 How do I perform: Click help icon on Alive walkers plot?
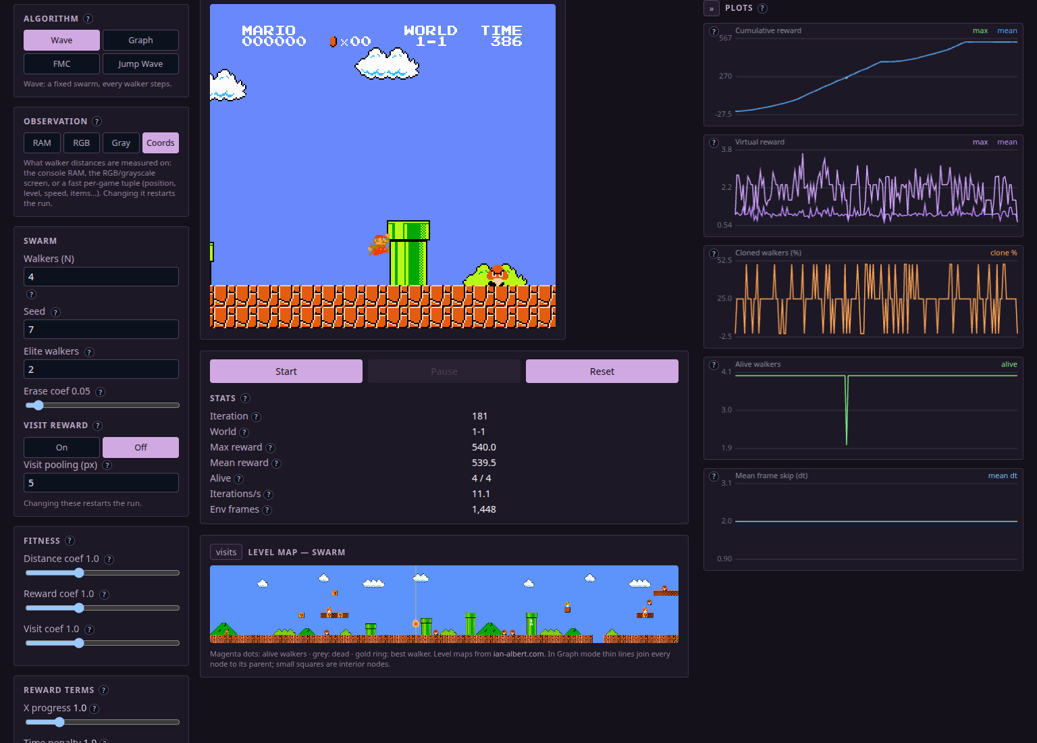point(714,365)
